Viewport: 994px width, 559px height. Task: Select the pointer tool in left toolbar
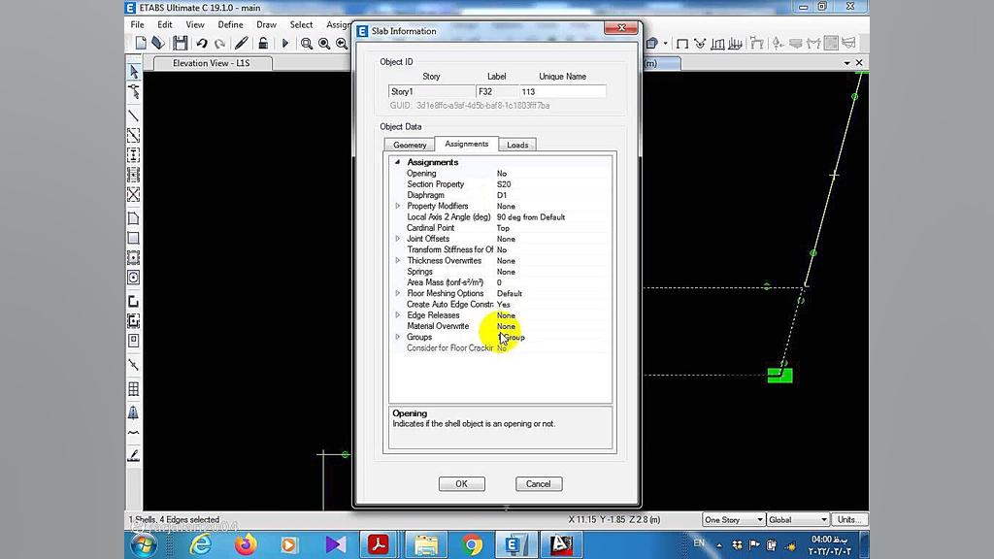coord(134,72)
